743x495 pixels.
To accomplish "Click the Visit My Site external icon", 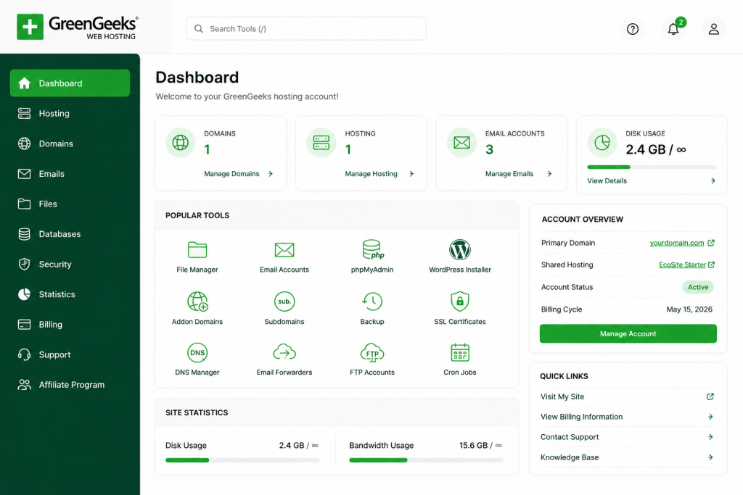I will pos(710,396).
